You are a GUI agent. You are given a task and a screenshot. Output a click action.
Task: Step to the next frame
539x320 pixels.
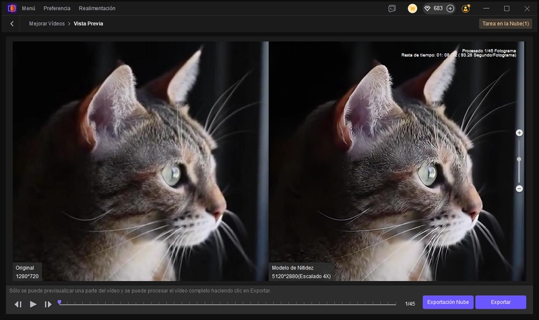point(48,305)
